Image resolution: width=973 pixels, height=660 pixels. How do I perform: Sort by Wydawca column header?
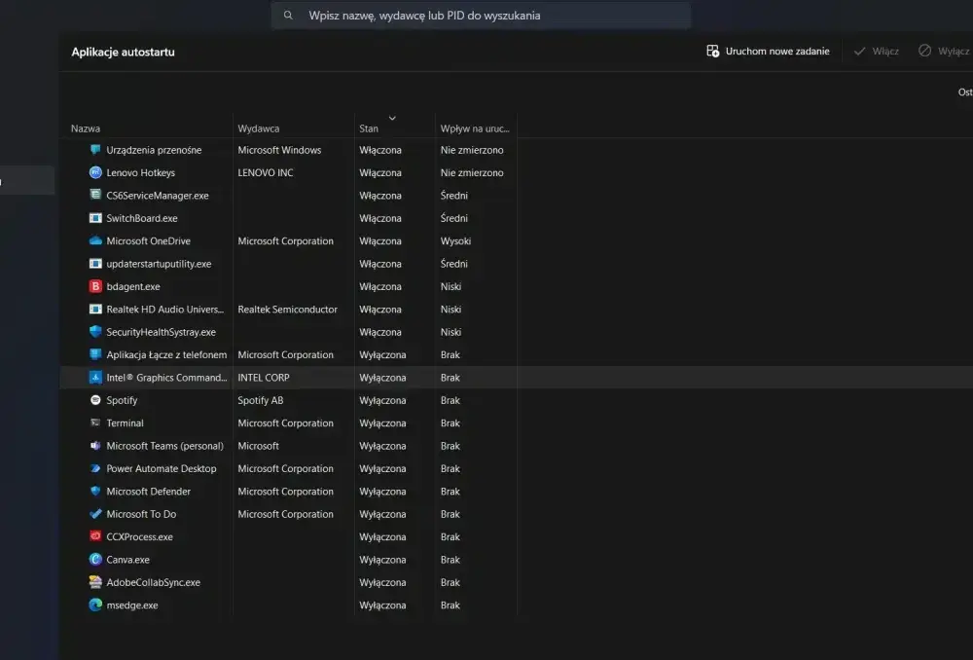(x=258, y=128)
